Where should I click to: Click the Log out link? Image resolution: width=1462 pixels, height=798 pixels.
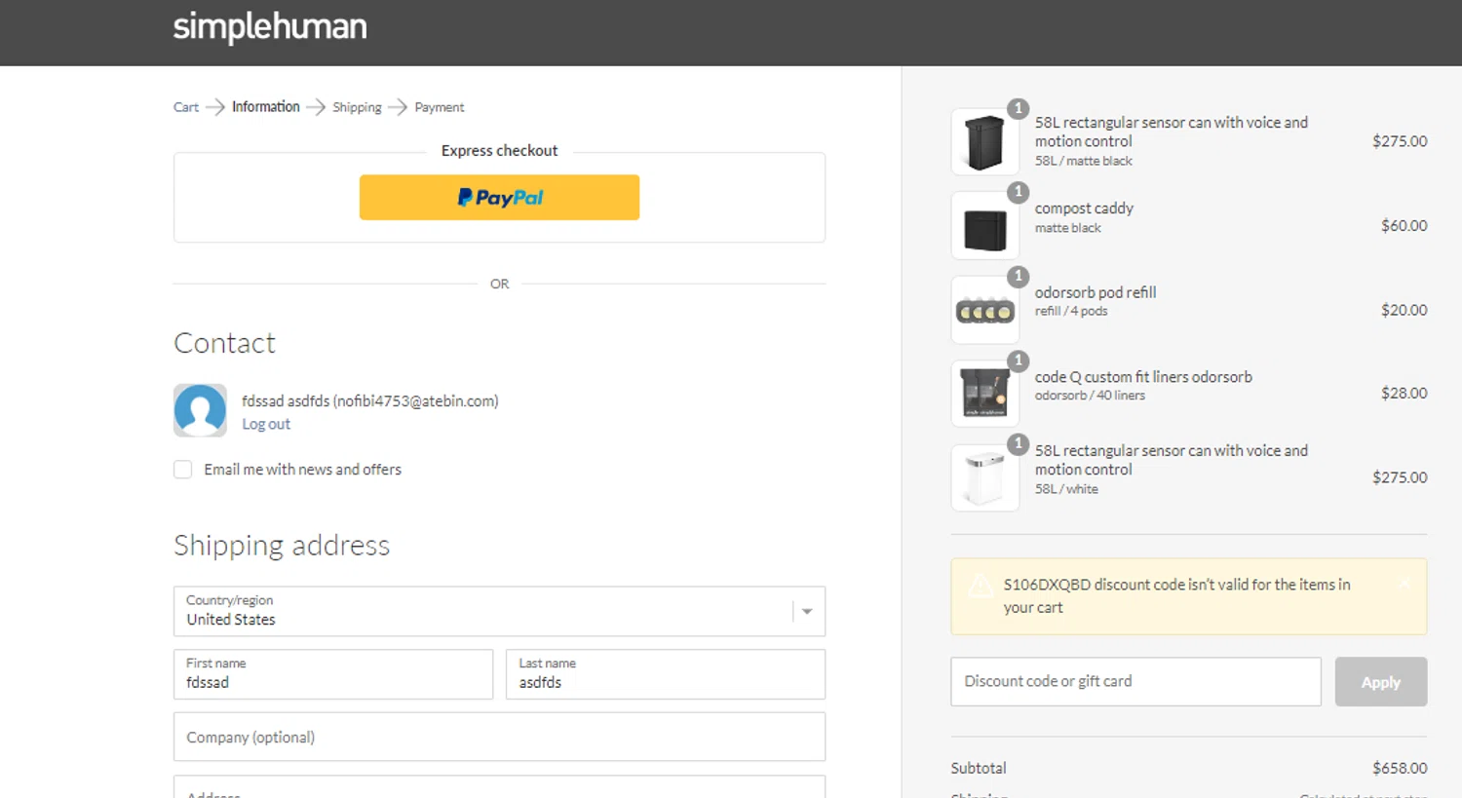coord(266,424)
